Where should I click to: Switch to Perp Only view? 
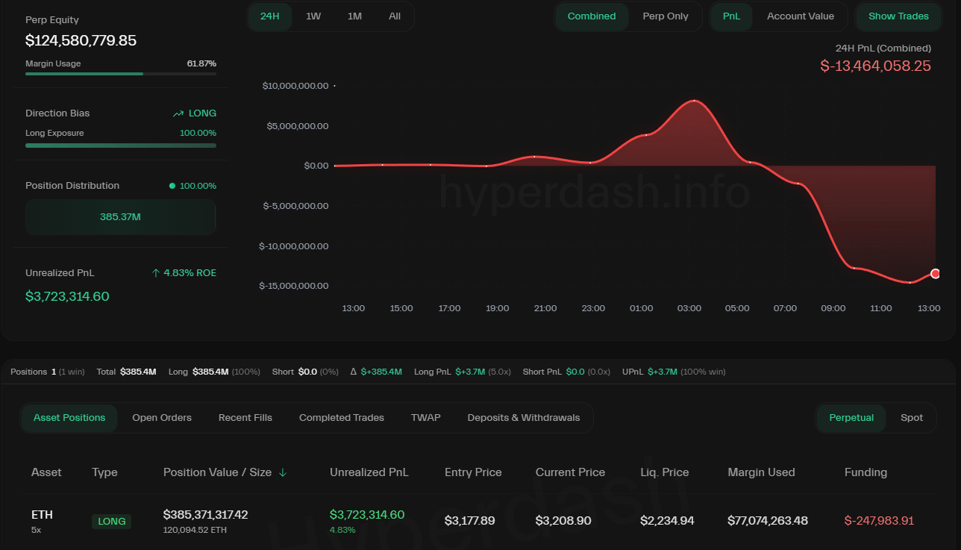coord(666,16)
